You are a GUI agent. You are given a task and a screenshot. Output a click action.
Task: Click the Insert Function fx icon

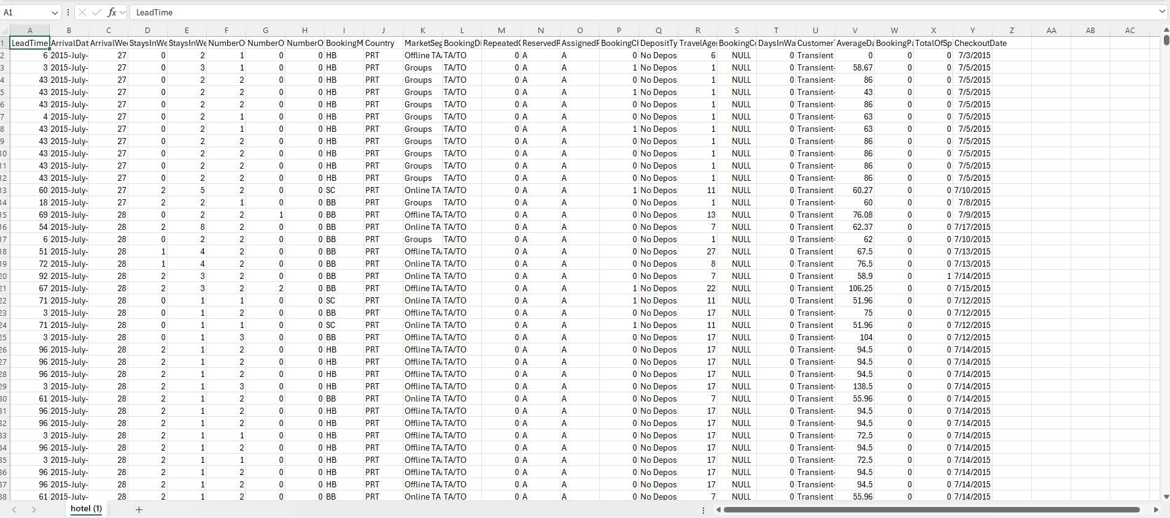[112, 12]
